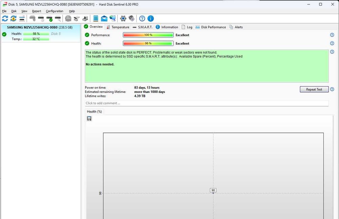
Task: Open the blue notepad report icon
Action: point(96,19)
